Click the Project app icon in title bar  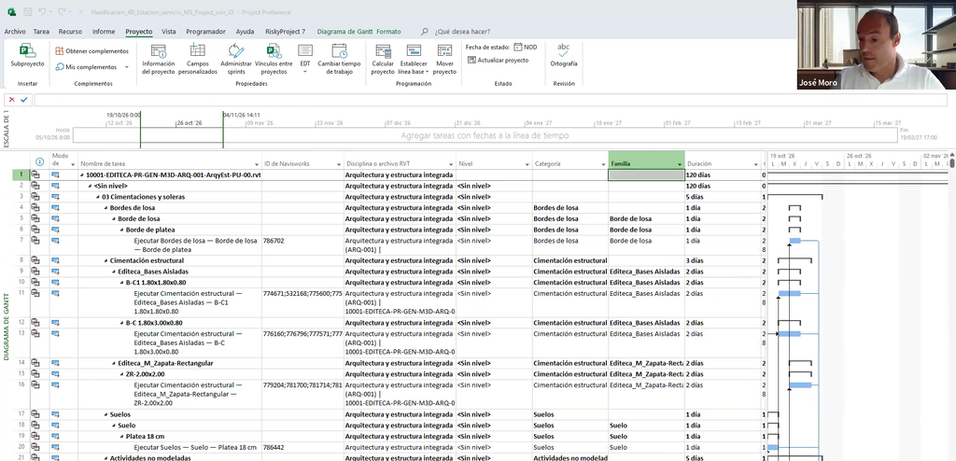(x=11, y=12)
